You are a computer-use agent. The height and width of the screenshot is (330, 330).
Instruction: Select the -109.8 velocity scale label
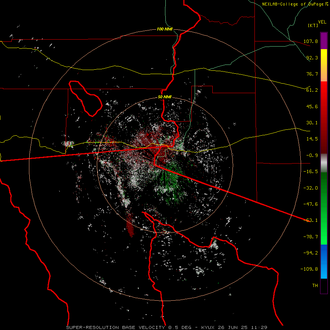point(309,269)
